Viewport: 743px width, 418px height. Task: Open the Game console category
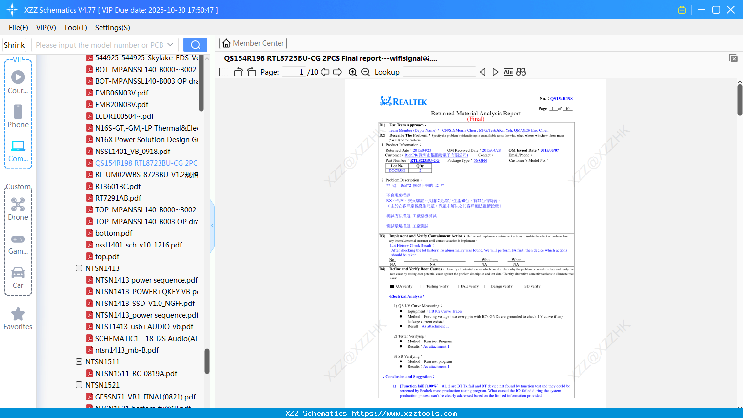18,244
